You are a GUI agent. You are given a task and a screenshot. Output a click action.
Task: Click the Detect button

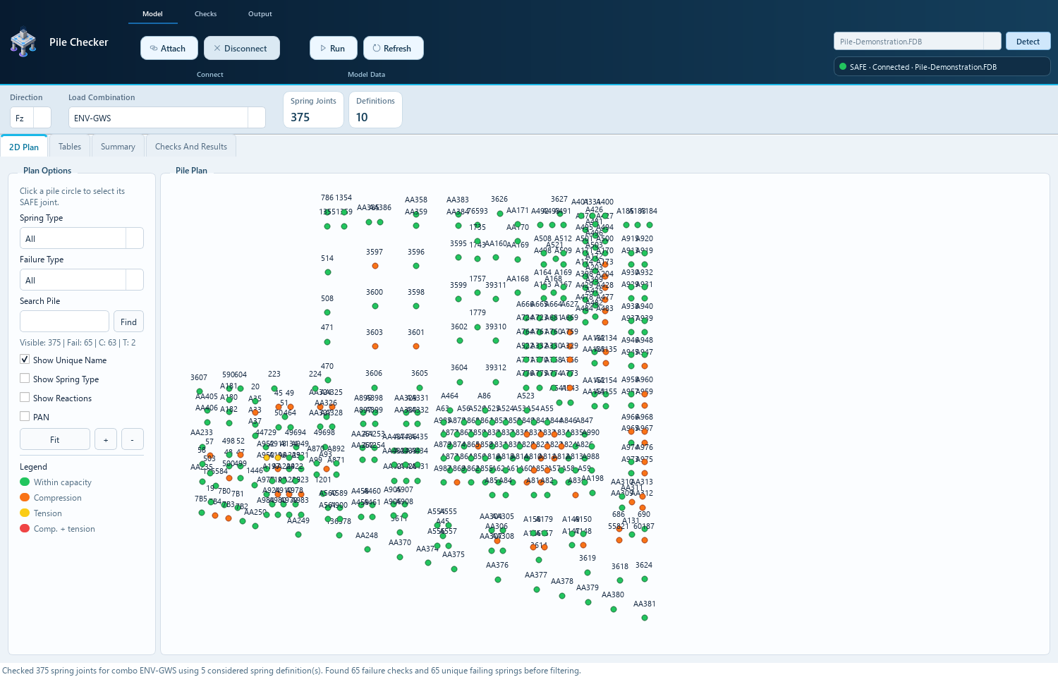tap(1028, 41)
